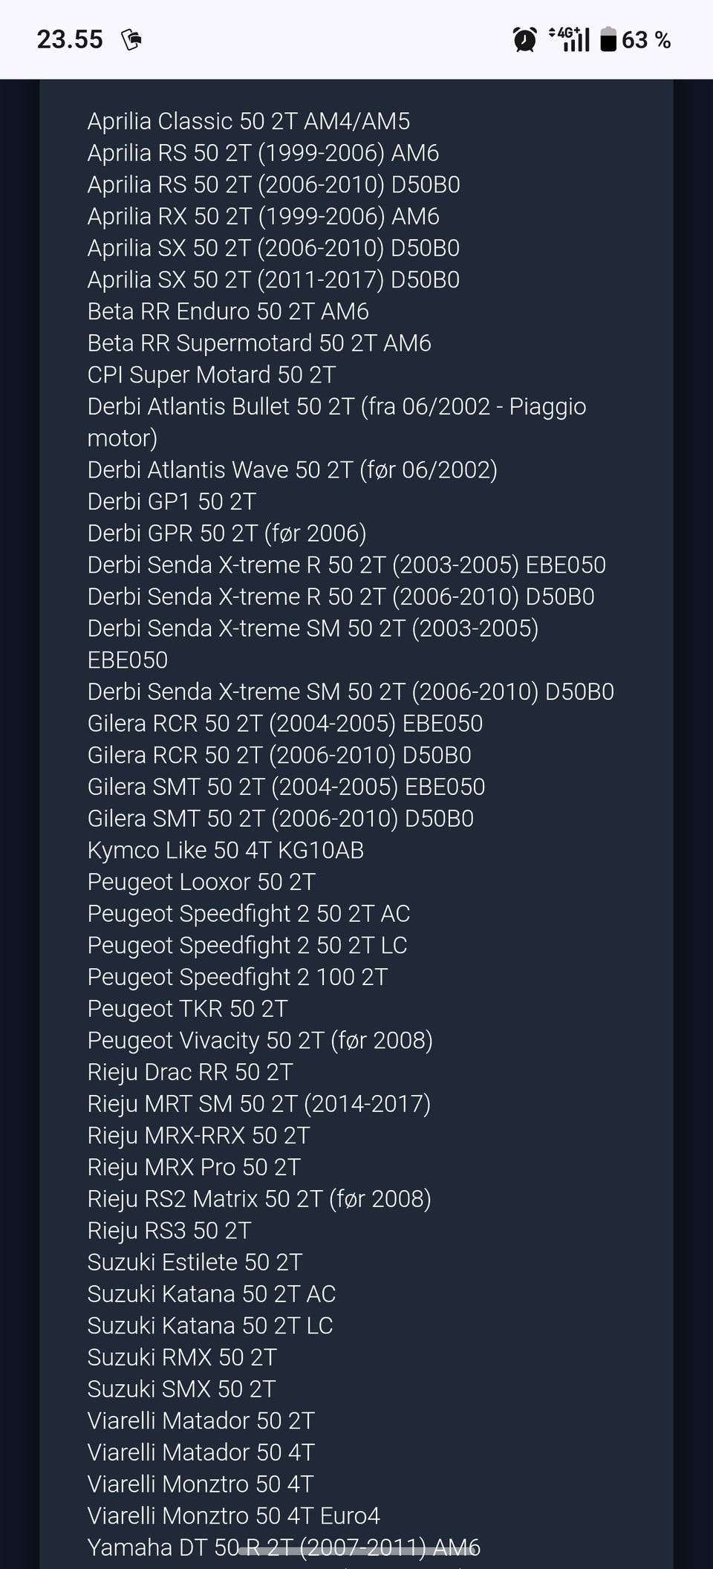
Task: Select Gilera RCR 50 2T (2006-2010) D50B0
Action: [x=279, y=755]
